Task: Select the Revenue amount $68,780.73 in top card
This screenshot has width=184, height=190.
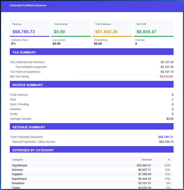Action: [24, 32]
